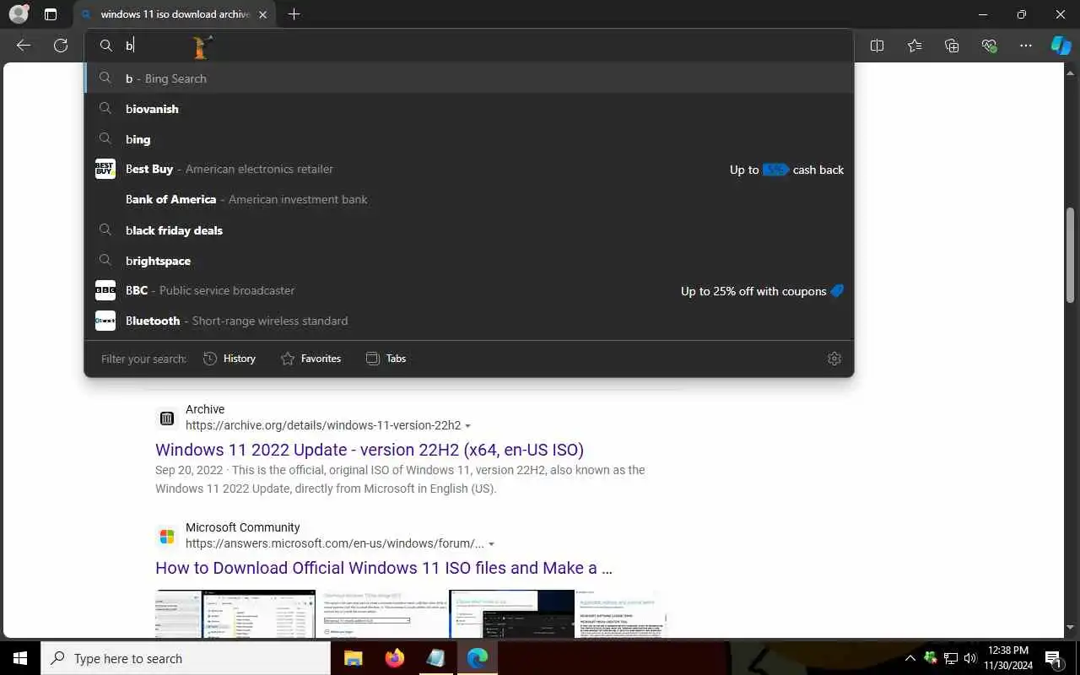Open the network tray icon
This screenshot has height=675, width=1080.
(951, 658)
